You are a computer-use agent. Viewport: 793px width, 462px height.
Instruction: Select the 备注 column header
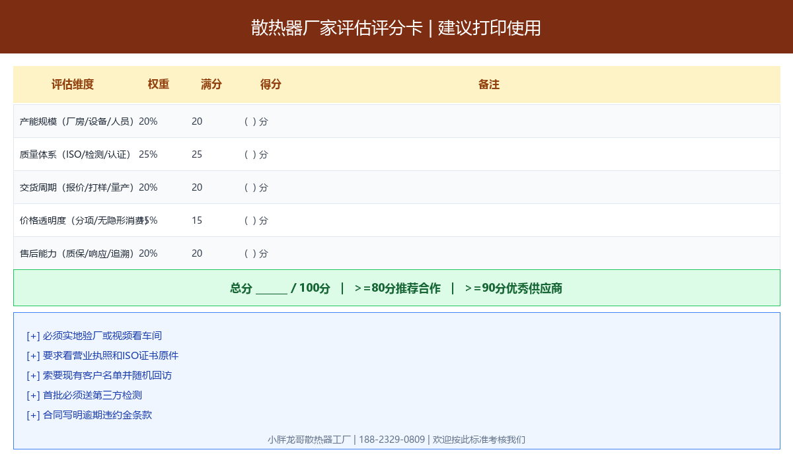489,84
